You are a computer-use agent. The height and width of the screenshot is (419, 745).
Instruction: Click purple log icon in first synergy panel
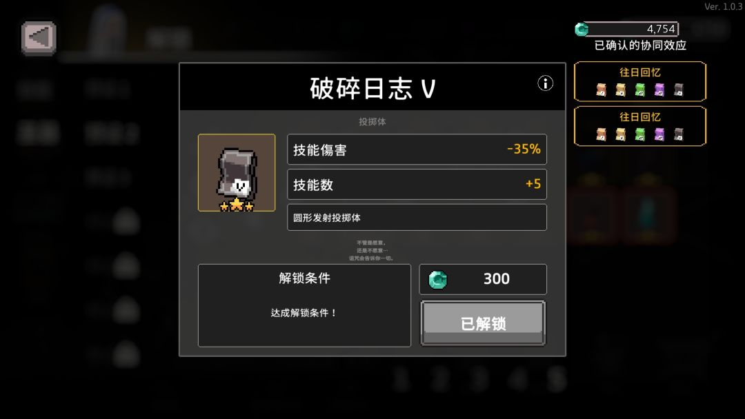(x=659, y=90)
